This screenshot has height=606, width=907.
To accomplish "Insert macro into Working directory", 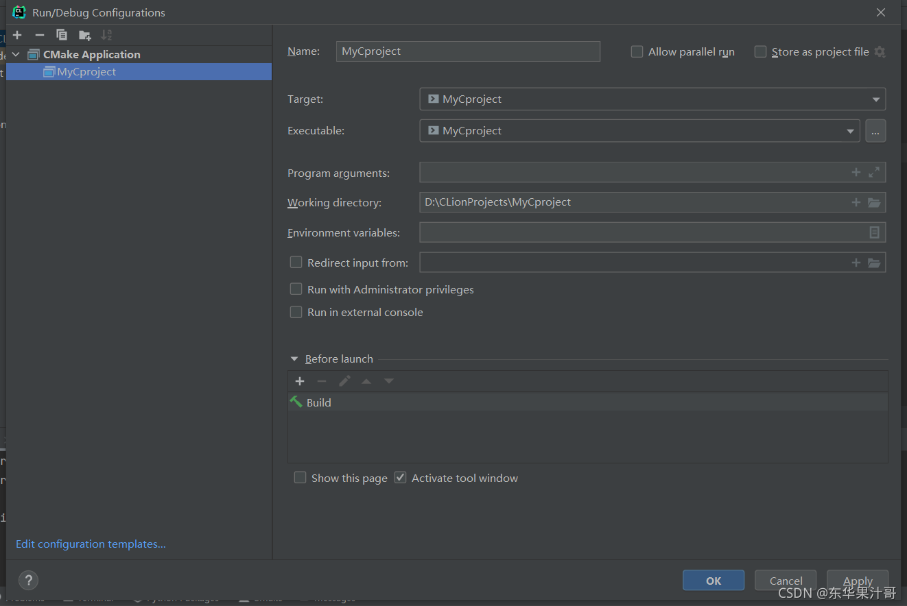I will pos(856,202).
